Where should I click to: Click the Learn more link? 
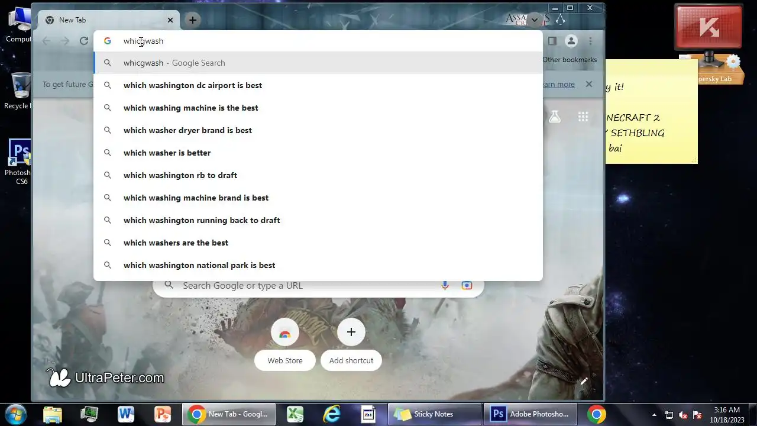pos(558,84)
